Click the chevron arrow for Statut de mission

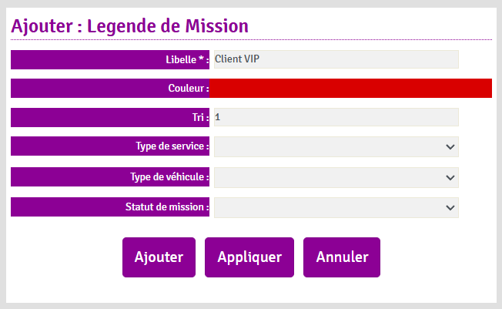(x=450, y=207)
